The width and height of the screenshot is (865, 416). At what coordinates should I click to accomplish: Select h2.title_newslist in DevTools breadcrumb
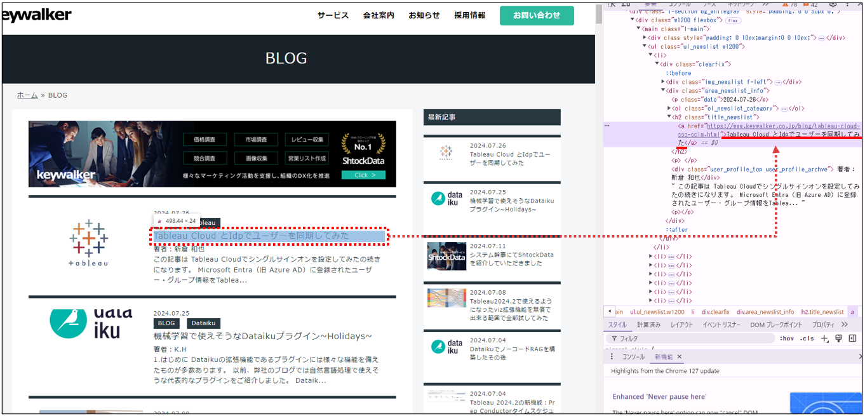[822, 312]
